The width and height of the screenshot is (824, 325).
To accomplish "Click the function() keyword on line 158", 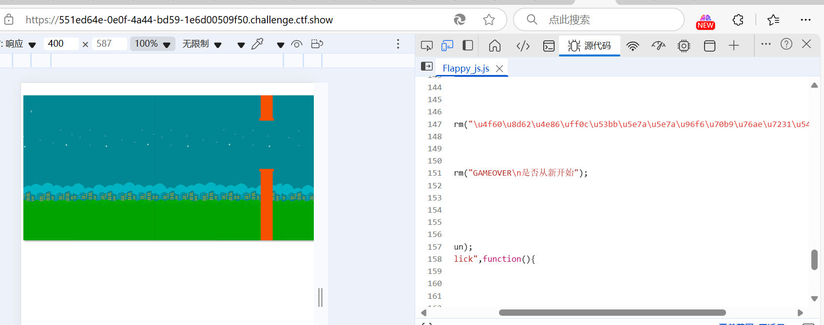I will 502,259.
